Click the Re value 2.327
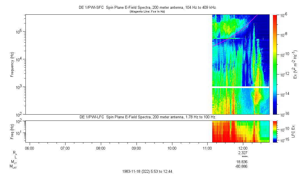Viewport: 306px width, 175px height. pyautogui.click(x=243, y=152)
